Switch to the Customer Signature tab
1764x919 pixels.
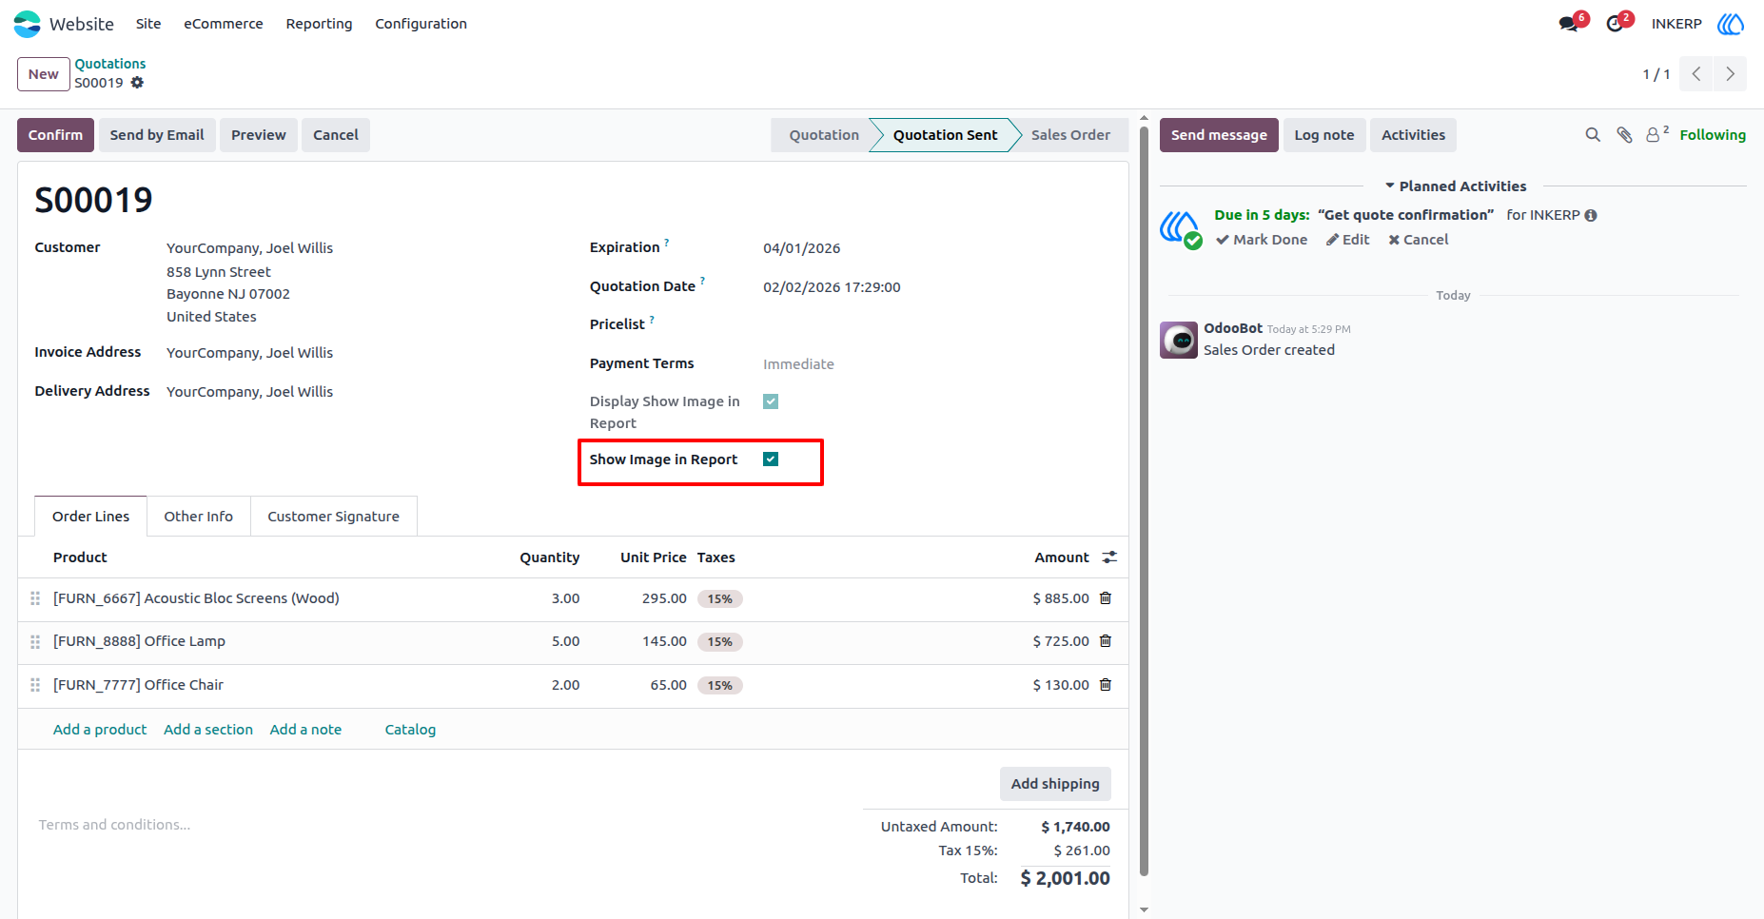click(333, 517)
